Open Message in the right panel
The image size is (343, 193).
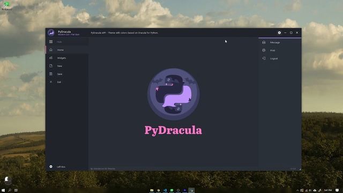pos(280,42)
